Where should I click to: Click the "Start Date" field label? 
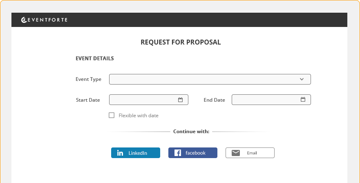(x=88, y=100)
